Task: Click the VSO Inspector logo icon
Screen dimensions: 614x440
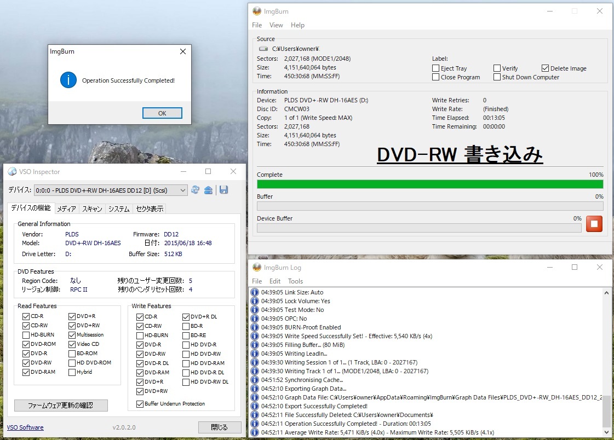Action: (x=12, y=171)
